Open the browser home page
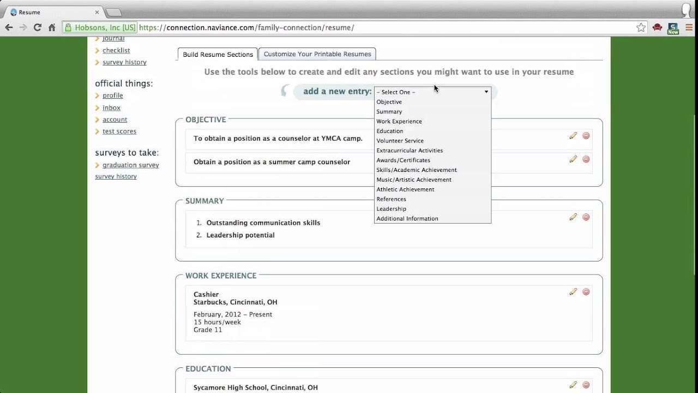This screenshot has width=698, height=393. pyautogui.click(x=52, y=27)
